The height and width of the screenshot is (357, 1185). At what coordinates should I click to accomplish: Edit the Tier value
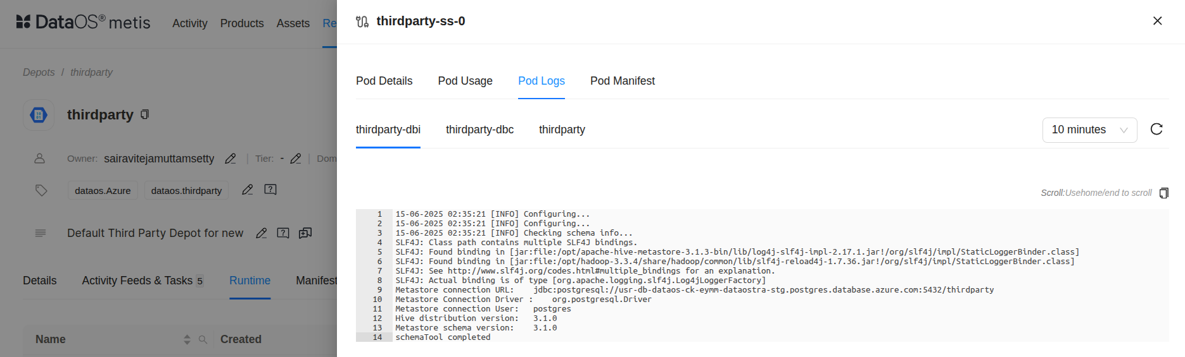click(x=296, y=159)
